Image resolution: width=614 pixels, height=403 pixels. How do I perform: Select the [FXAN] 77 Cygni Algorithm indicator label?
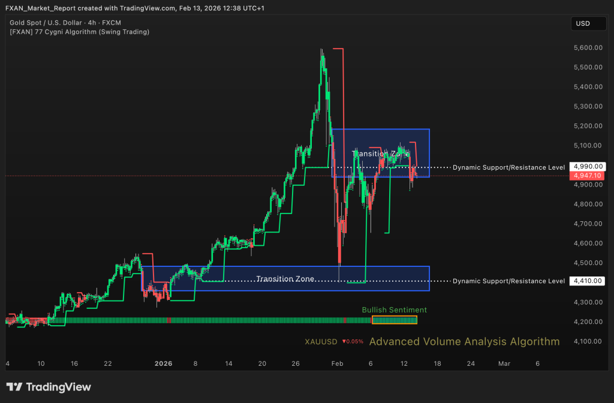pos(79,31)
